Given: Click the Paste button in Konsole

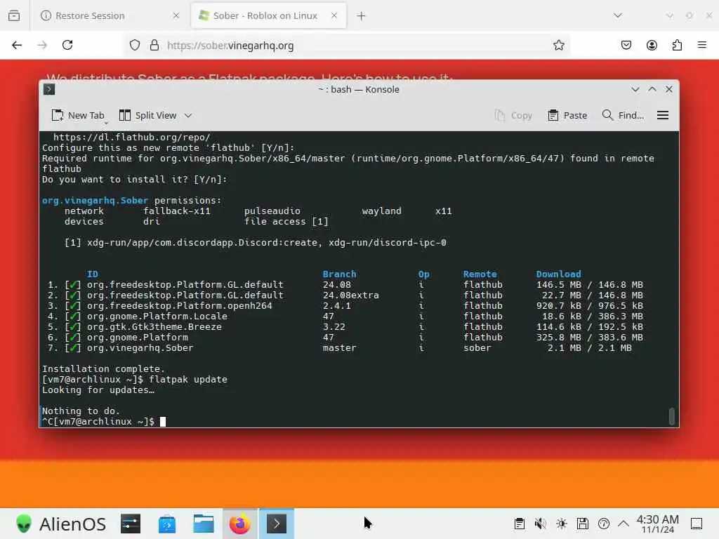Looking at the screenshot, I should [567, 116].
